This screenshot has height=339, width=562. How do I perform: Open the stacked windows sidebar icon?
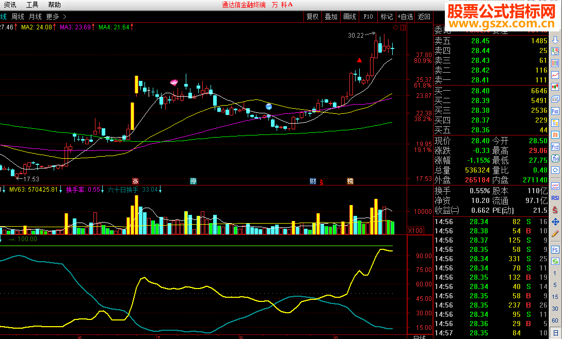pyautogui.click(x=555, y=99)
